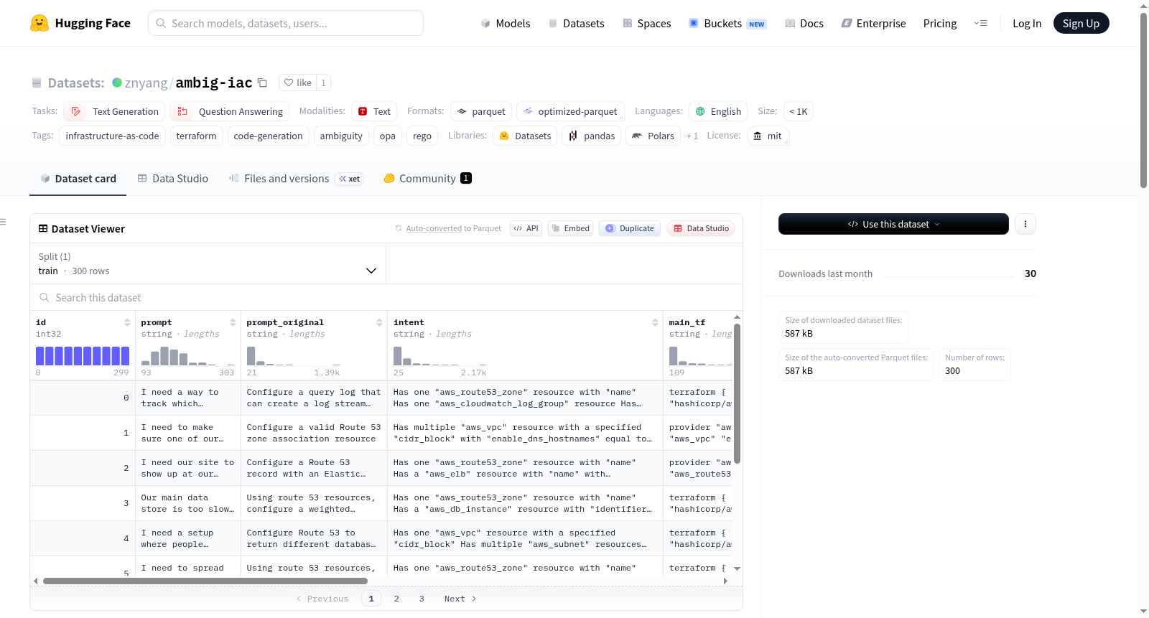1149x618 pixels.
Task: Open row 0 prompt cell
Action: coord(188,398)
